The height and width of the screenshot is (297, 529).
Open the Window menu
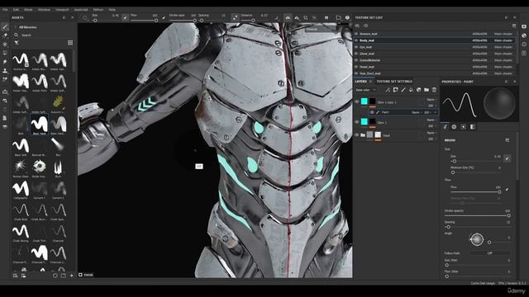point(44,10)
